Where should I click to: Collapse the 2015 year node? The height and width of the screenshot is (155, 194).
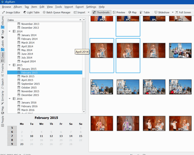[x=10, y=65]
